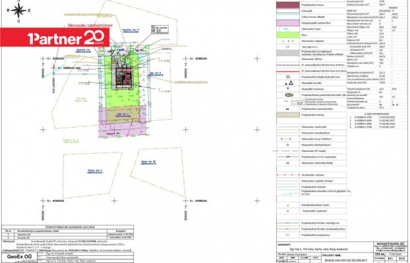The image size is (410, 263).
Task: Click the triangle symbols in the legend
Action: [x=289, y=83]
